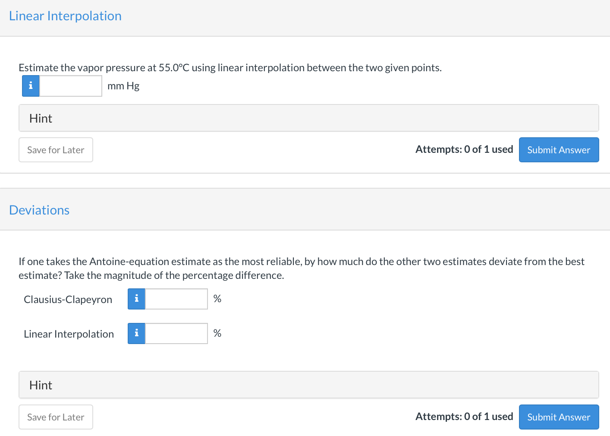
Task: Click the info icon in the Linear Interpolation deviation row
Action: [x=136, y=333]
